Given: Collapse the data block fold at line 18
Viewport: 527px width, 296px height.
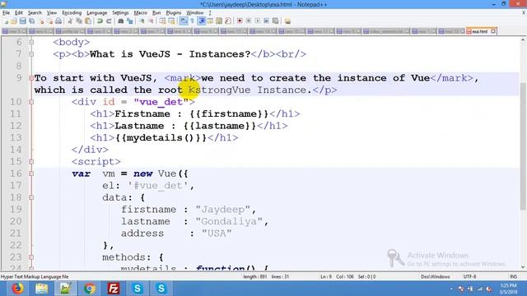Looking at the screenshot, I should pos(31,197).
